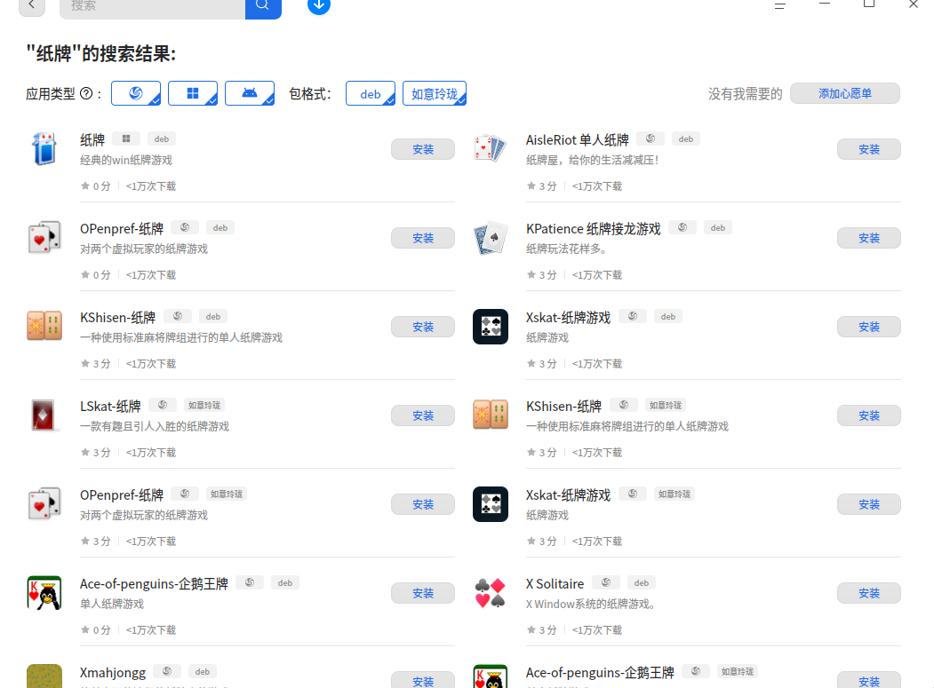Viewport: 934px width, 688px height.
Task: Open the LSkat red diamond card icon
Action: point(44,415)
